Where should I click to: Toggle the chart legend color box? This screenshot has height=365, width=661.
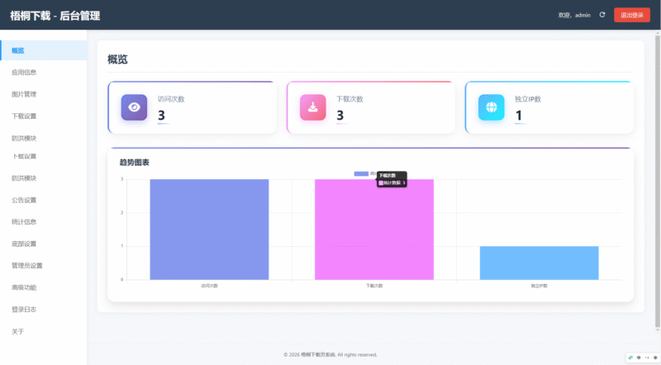coord(361,173)
